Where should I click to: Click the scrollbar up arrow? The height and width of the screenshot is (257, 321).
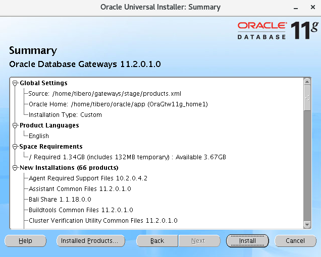pyautogui.click(x=307, y=82)
